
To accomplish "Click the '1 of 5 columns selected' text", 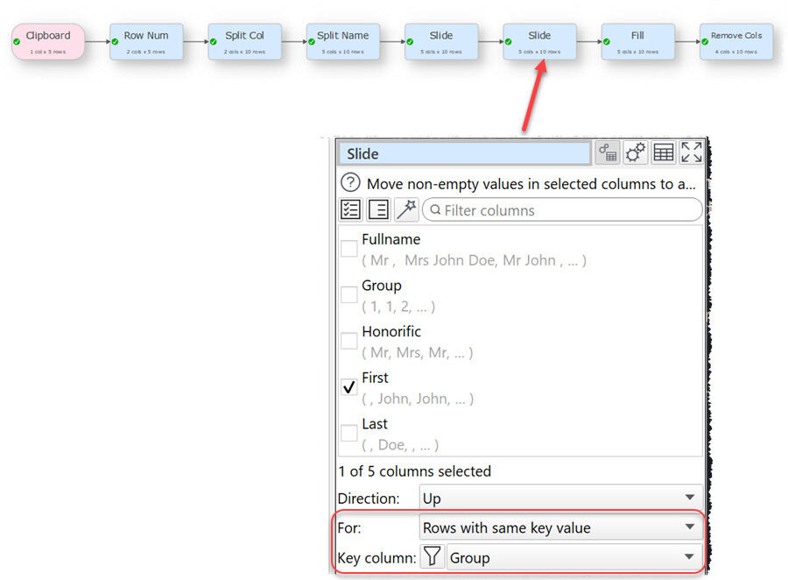I will coord(415,471).
